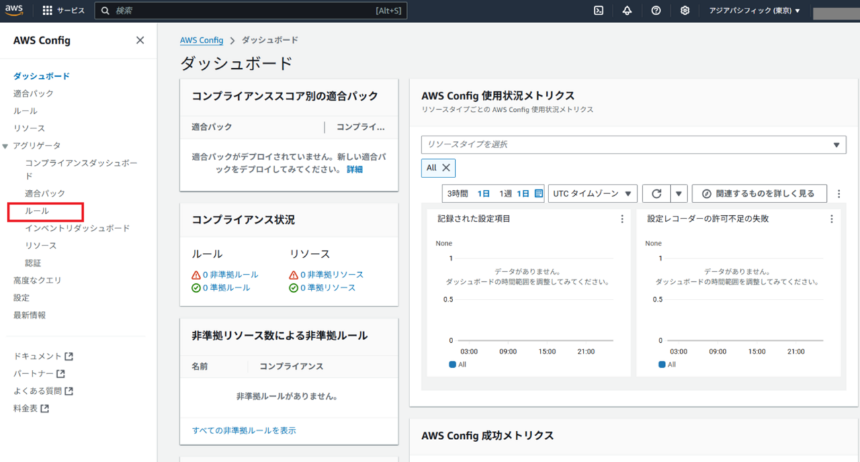Open the 0 非準拠リソース link
Viewport: 860px width, 462px height.
[x=331, y=274]
